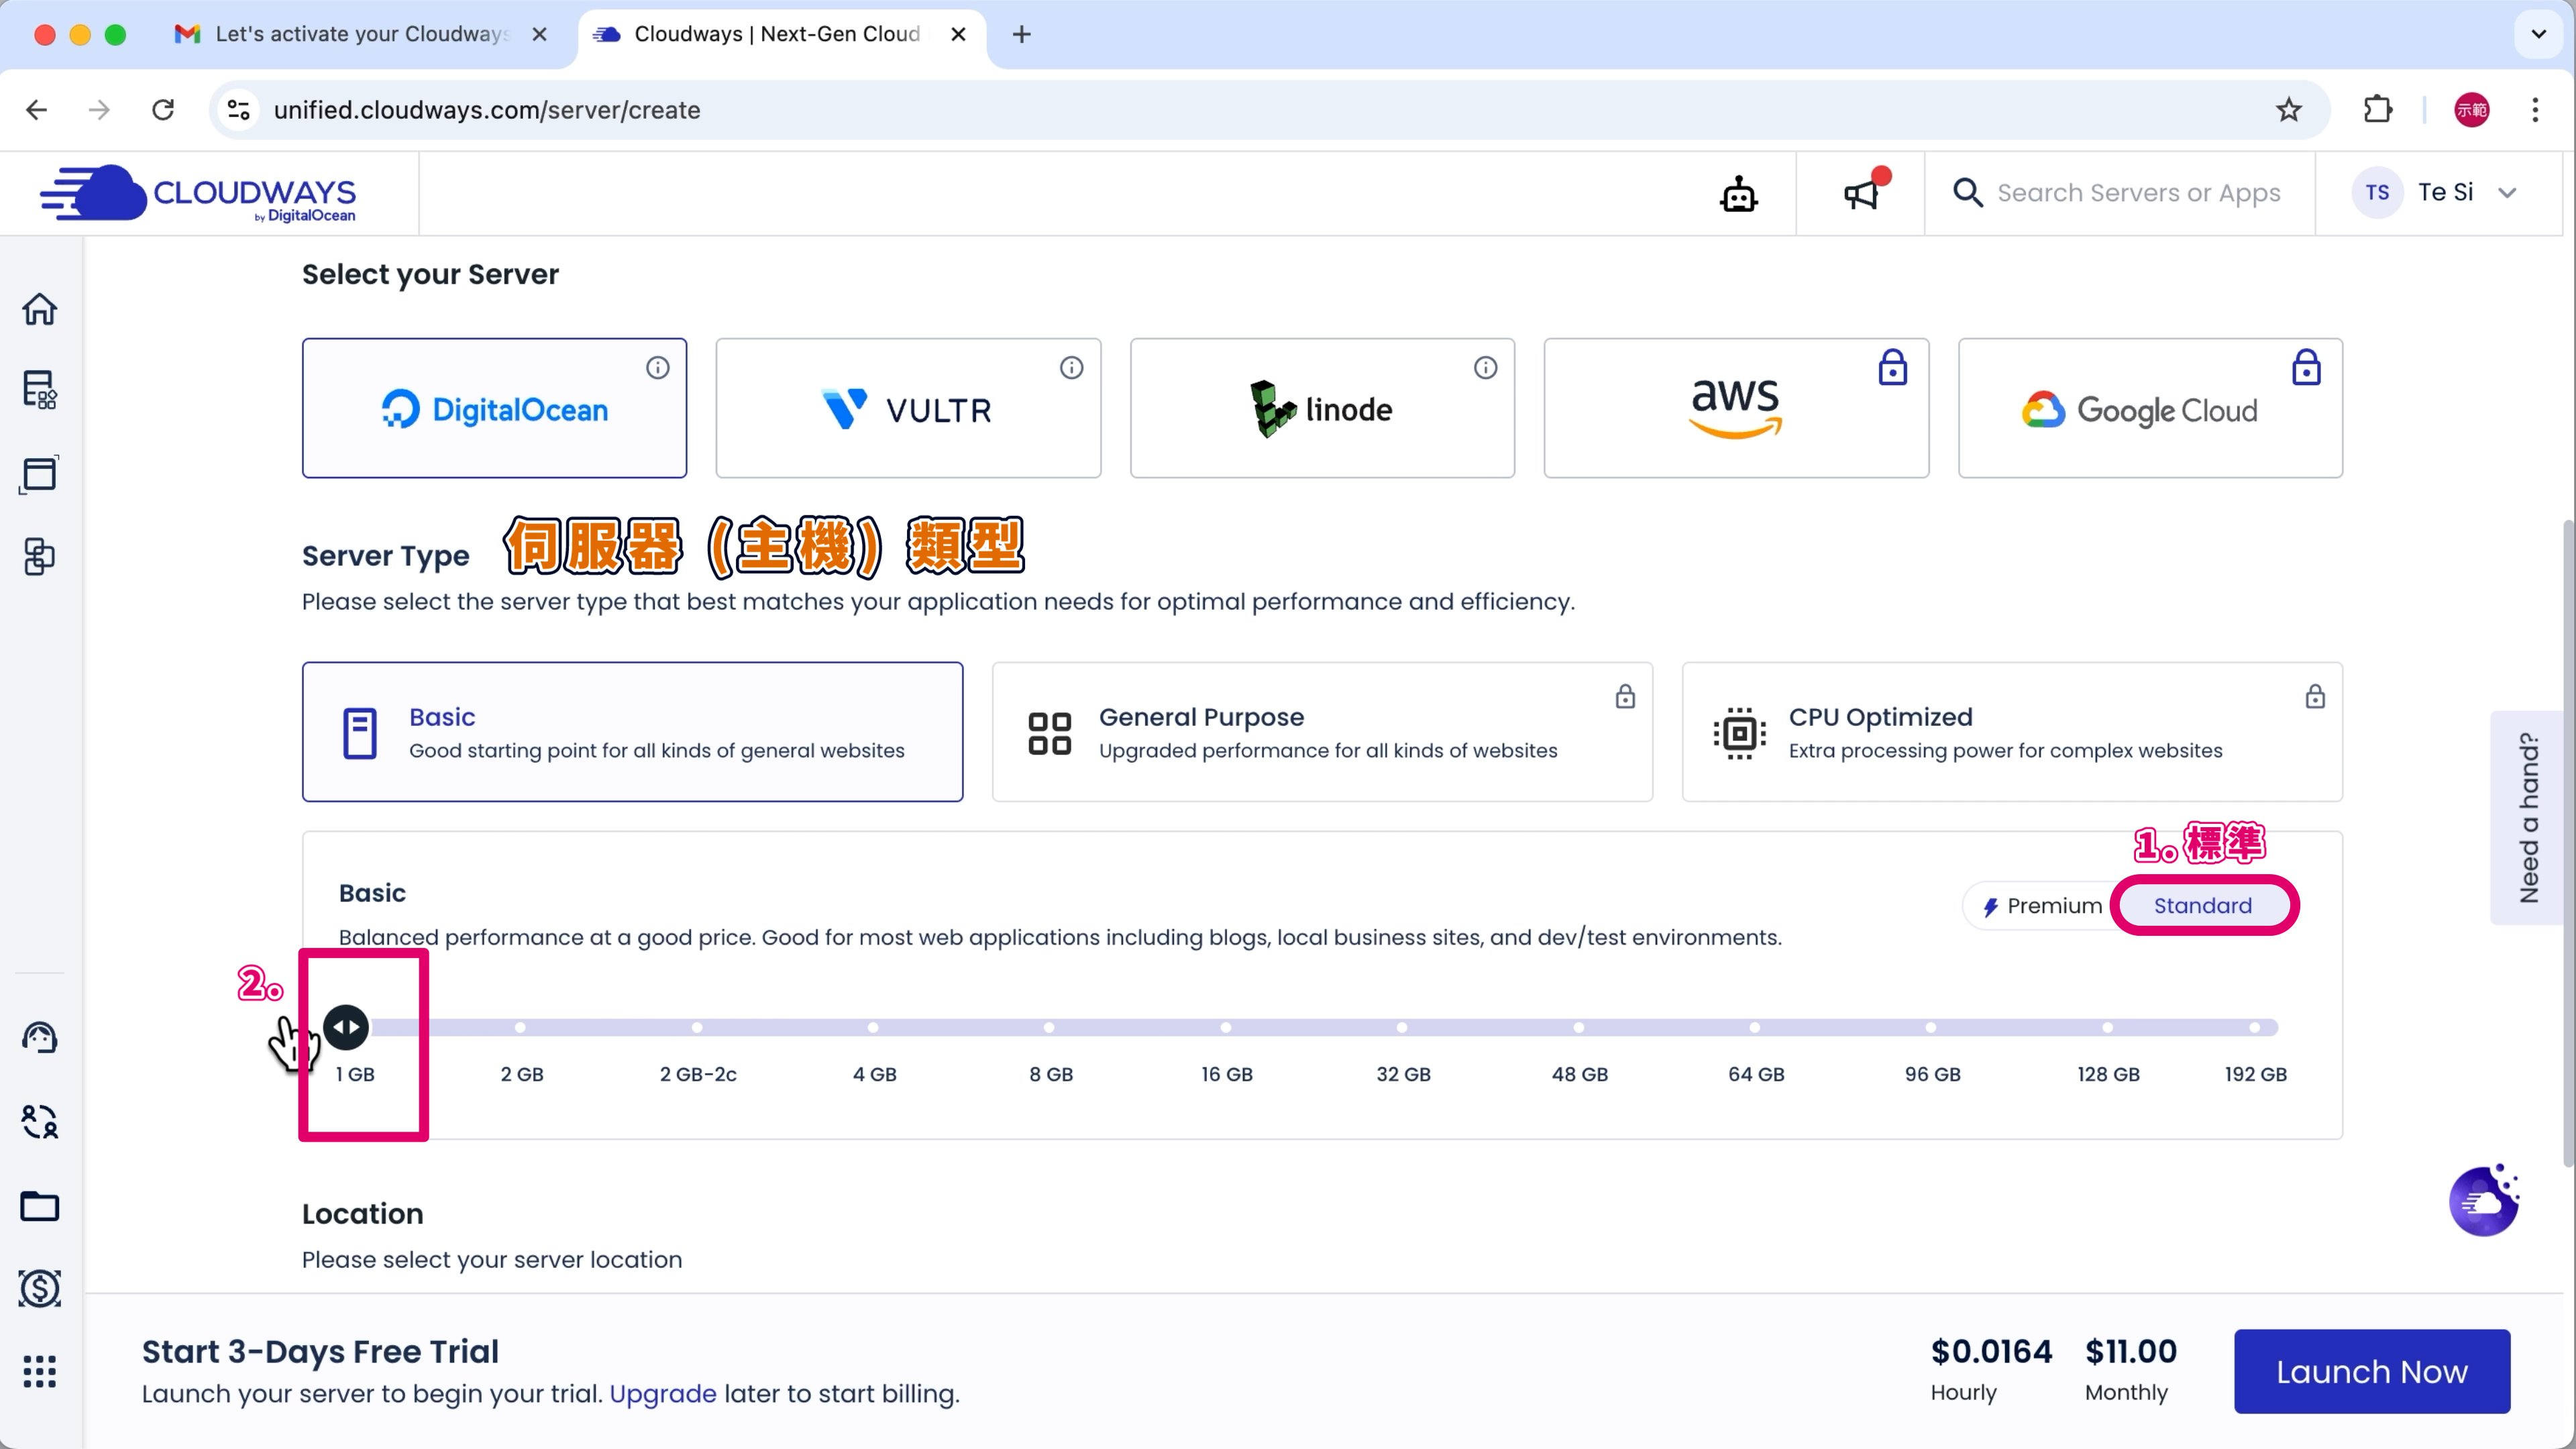Viewport: 2576px width, 1449px height.
Task: Open Chrome tab list chevron
Action: click(x=2538, y=34)
